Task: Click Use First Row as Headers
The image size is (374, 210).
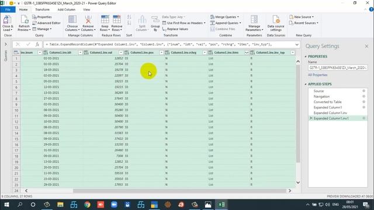Action: pyautogui.click(x=184, y=23)
